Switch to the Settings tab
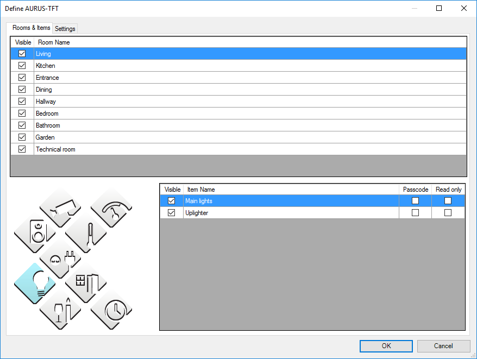The image size is (477, 359). click(x=65, y=29)
